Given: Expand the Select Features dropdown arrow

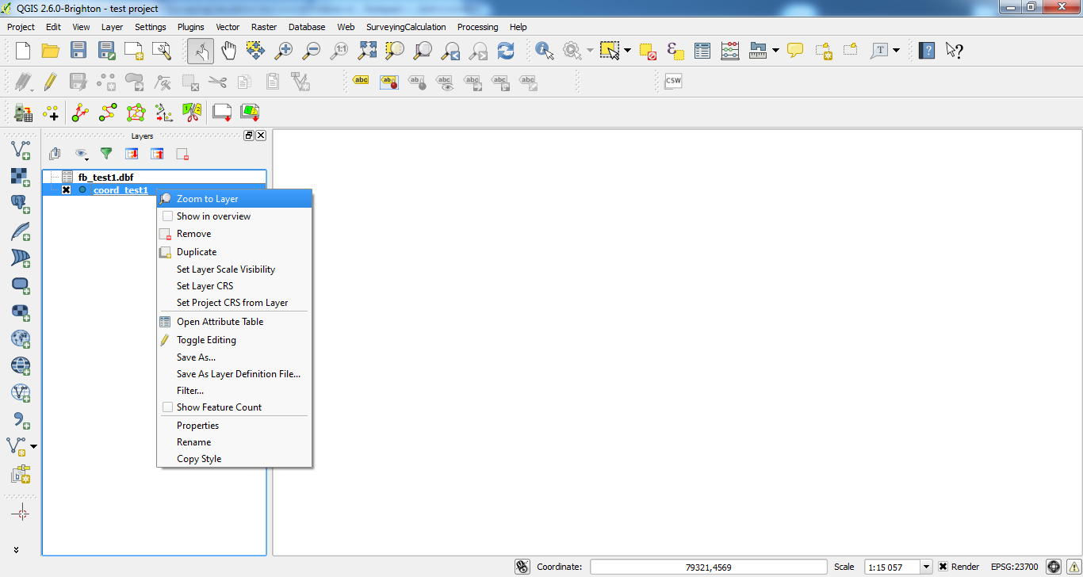Looking at the screenshot, I should click(x=628, y=51).
